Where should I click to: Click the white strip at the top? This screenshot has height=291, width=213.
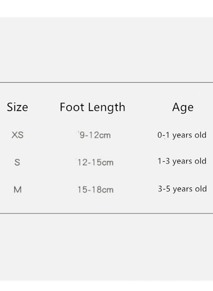(x=106, y=8)
